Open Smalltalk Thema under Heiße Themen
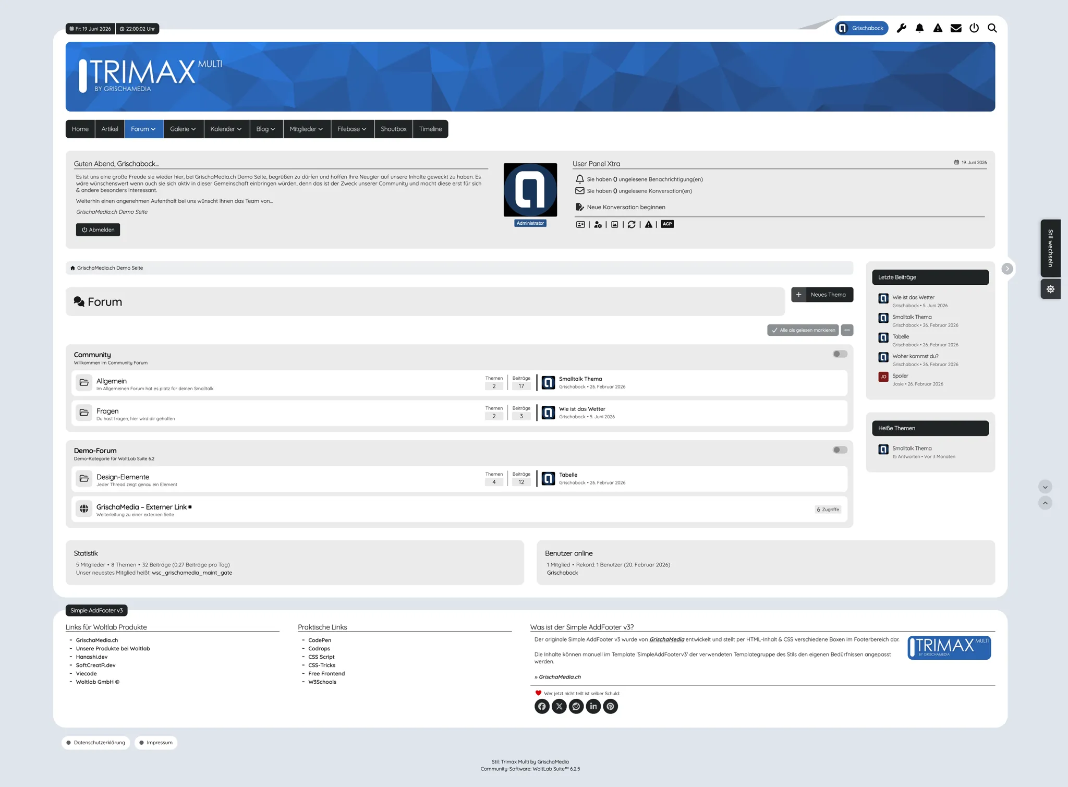This screenshot has width=1068, height=787. pos(912,449)
